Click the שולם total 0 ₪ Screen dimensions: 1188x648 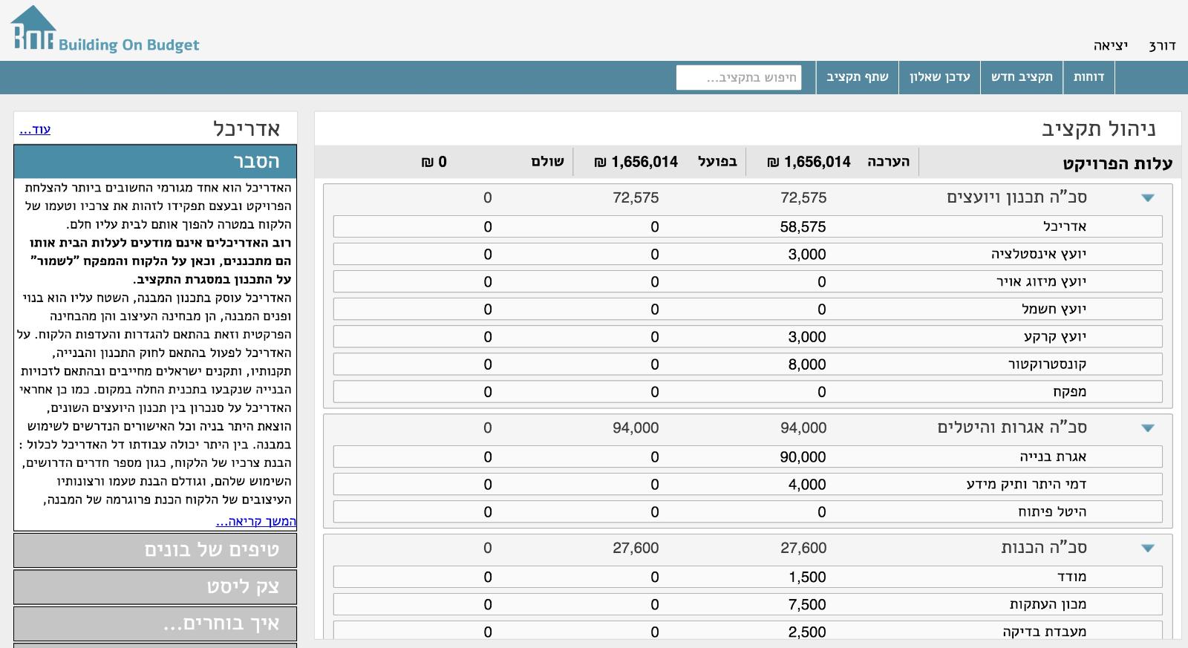(434, 162)
